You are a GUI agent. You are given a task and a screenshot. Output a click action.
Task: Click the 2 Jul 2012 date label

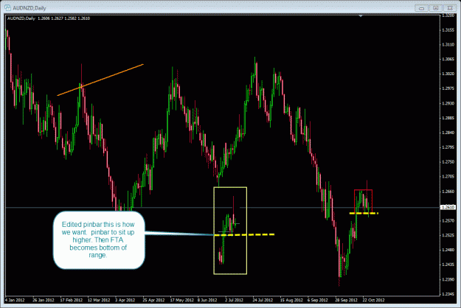point(235,300)
